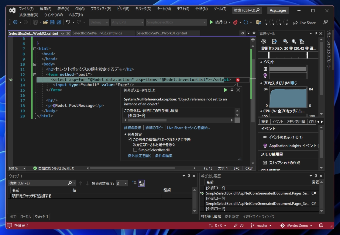Screen dimensions: 340x235
Task: Click the watch search input field
Action: coord(38,183)
